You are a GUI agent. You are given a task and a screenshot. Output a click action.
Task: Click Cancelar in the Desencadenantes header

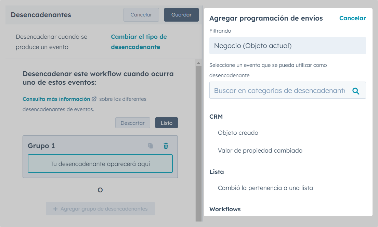click(x=141, y=15)
